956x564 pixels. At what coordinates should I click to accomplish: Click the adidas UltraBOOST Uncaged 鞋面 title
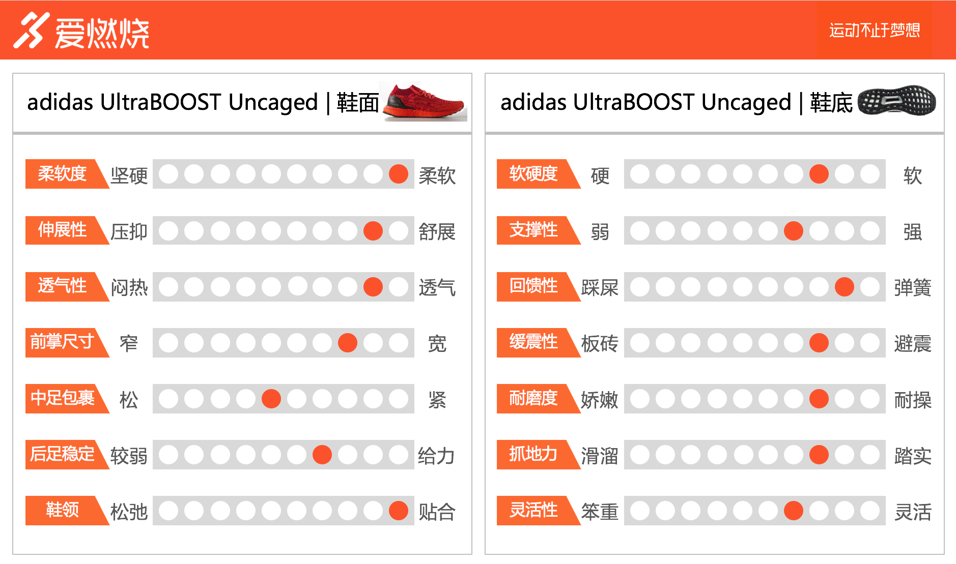tap(203, 102)
